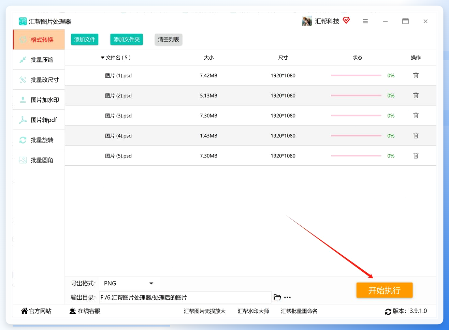The width and height of the screenshot is (449, 330).
Task: Switch to the 批量旋转 tab
Action: (39, 140)
